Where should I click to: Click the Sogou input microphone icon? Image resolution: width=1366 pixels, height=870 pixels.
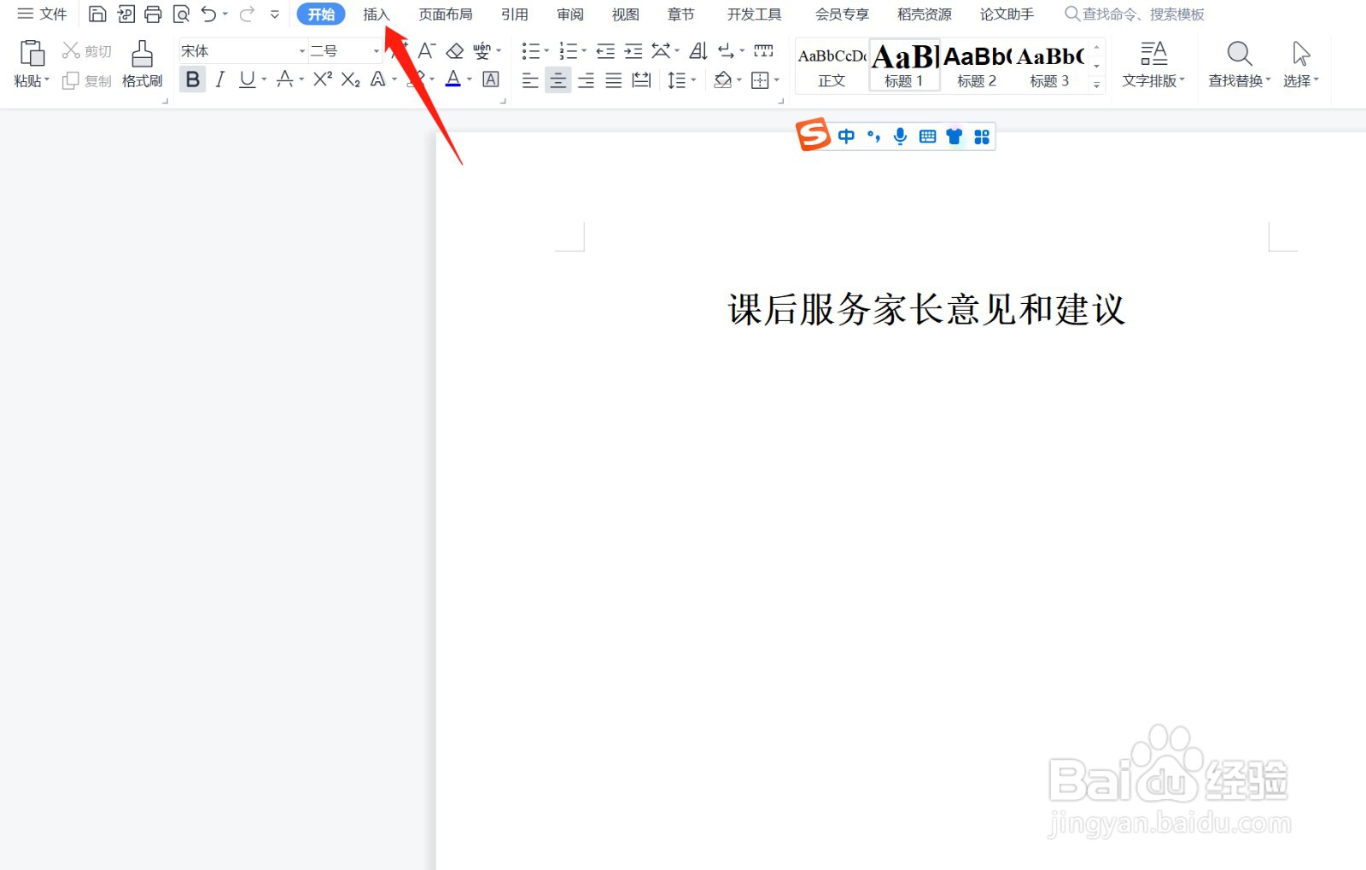pos(899,136)
